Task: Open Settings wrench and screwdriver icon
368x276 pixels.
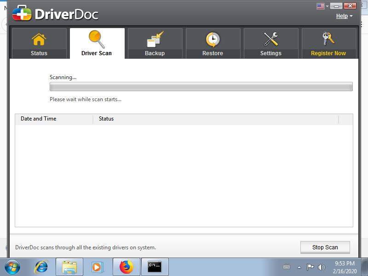Action: 271,39
